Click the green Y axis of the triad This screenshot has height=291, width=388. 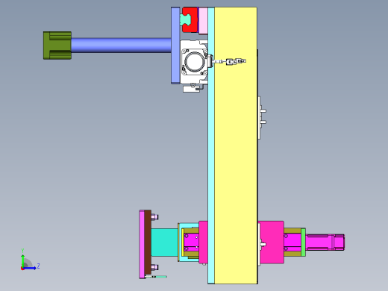(22, 260)
